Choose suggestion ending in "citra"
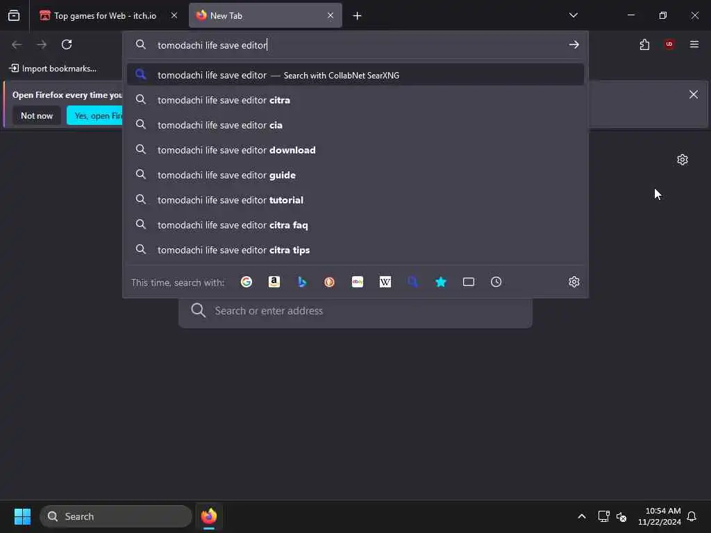 (355, 100)
